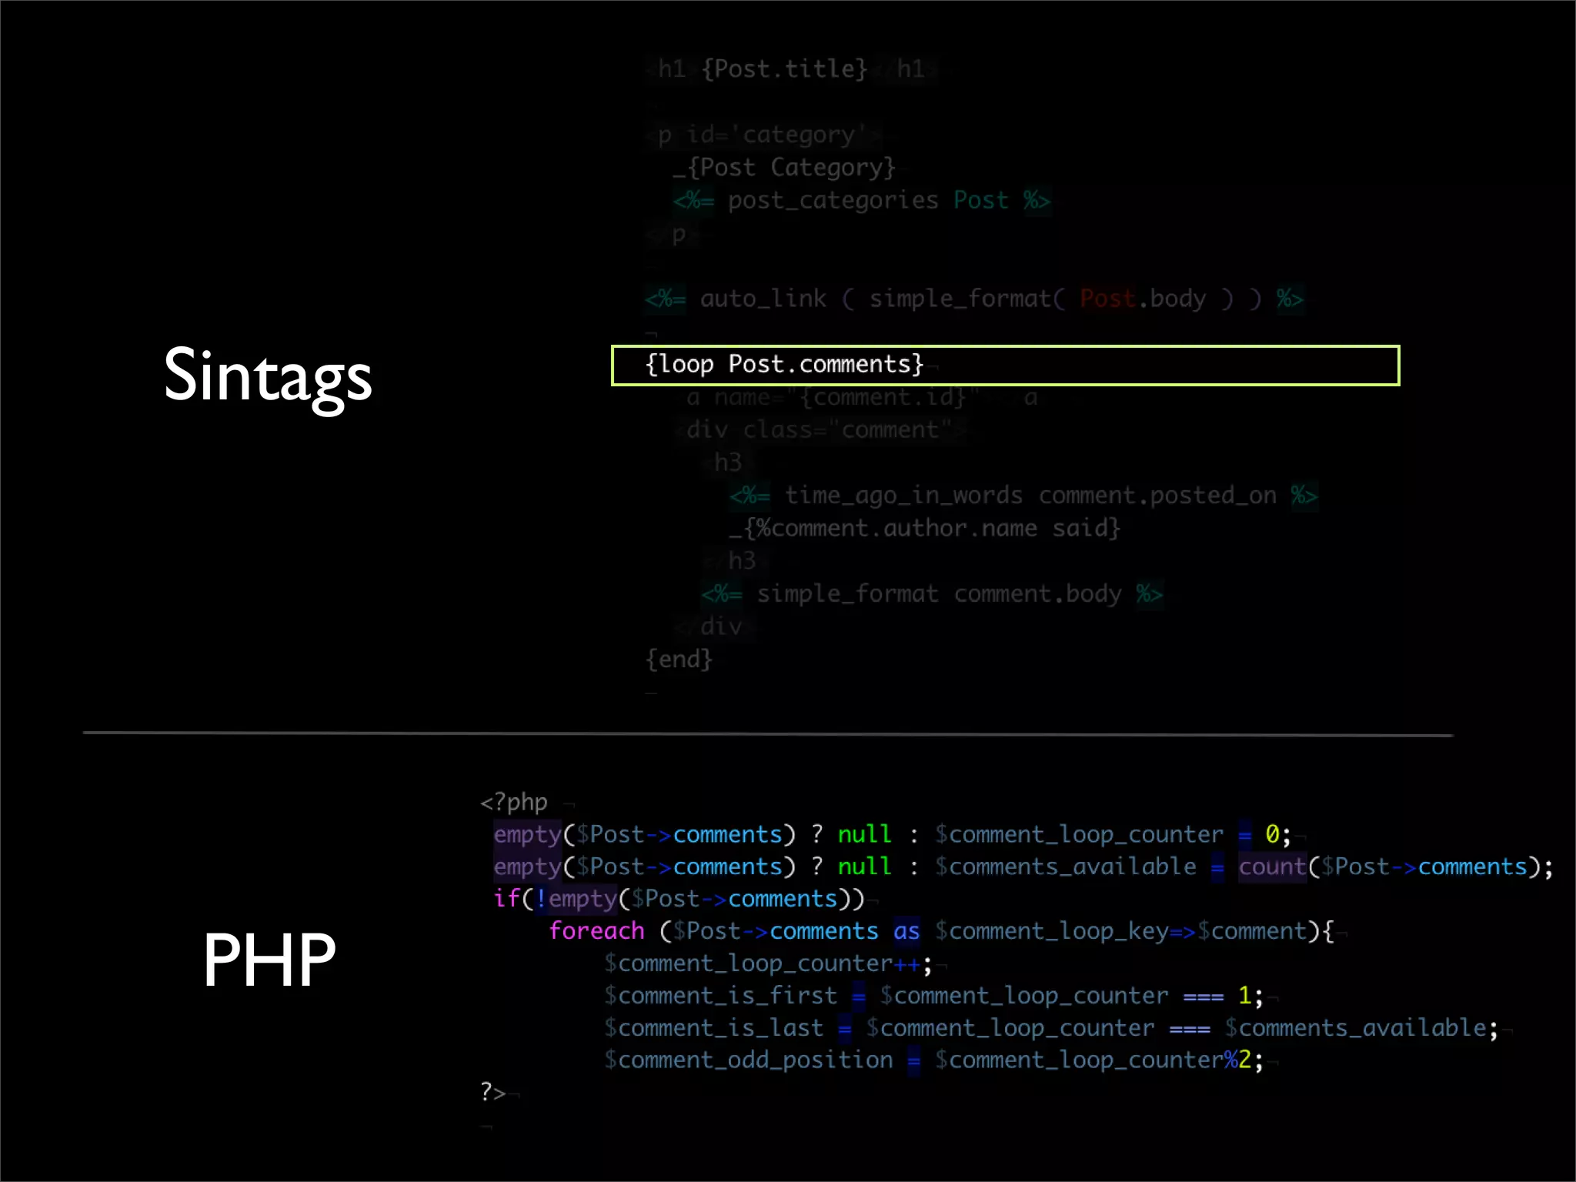The image size is (1576, 1182).
Task: Click the 'if(!empty($Post->comments))' line
Action: coord(679,899)
